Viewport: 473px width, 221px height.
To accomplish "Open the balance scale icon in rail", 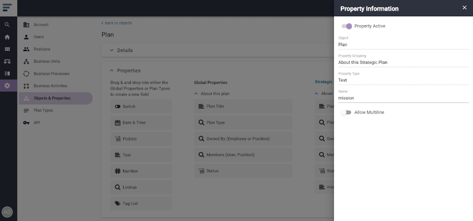I will pos(7,61).
